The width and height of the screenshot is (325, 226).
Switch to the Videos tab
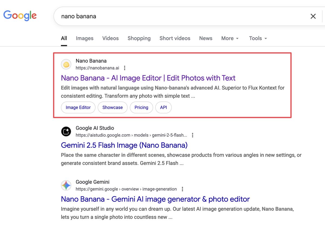point(110,38)
